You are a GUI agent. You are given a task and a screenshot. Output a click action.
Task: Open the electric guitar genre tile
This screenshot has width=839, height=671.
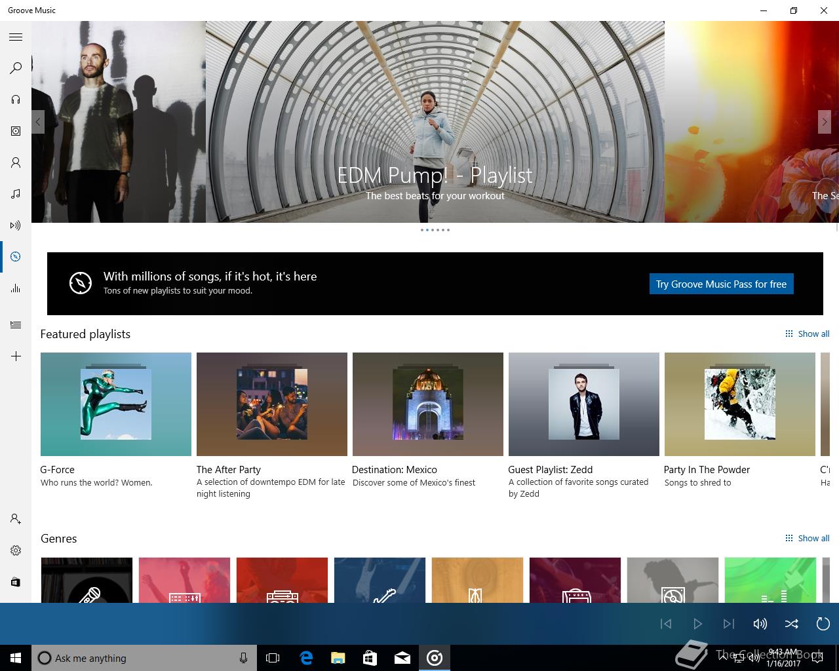coord(380,580)
